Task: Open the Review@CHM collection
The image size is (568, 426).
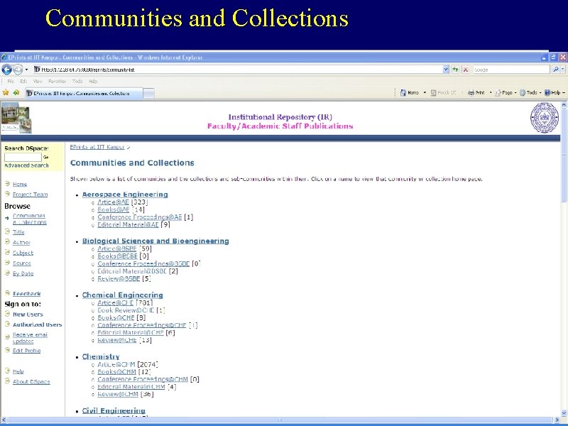Action: pos(118,394)
